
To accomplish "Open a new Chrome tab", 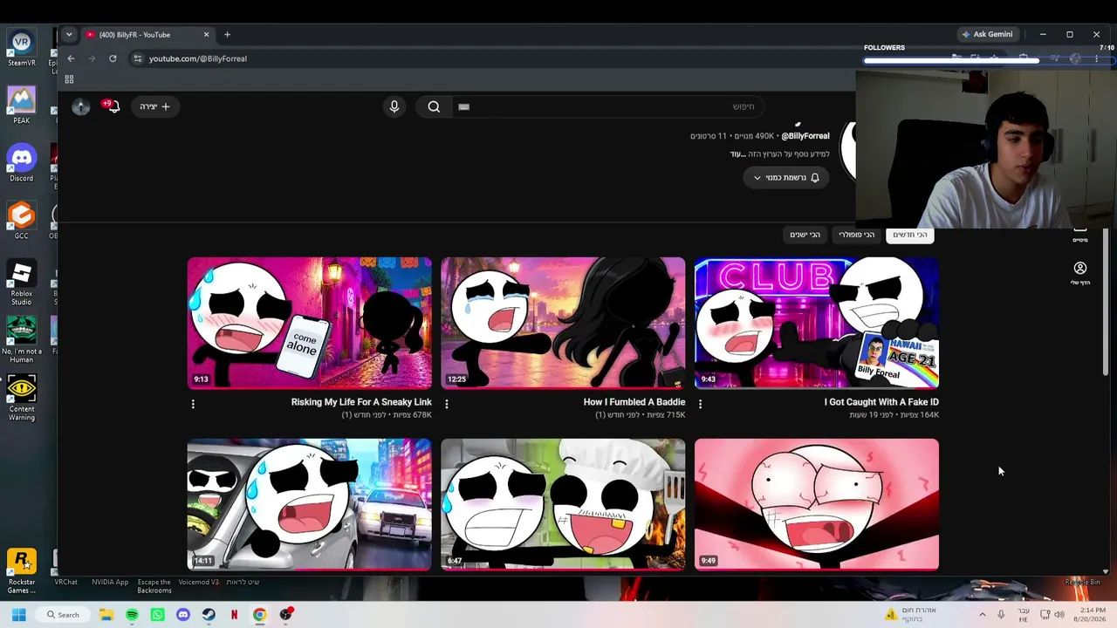I will point(227,35).
